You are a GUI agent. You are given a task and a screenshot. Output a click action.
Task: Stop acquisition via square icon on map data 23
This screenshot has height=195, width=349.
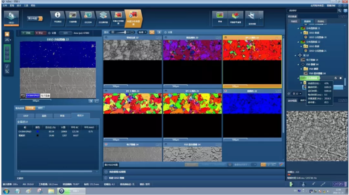point(341,78)
